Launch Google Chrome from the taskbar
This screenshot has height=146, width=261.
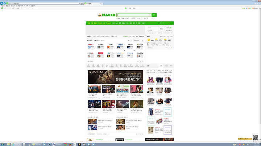65,144
